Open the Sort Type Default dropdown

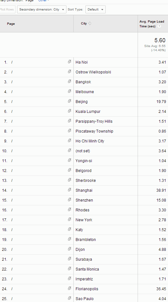pos(96,10)
